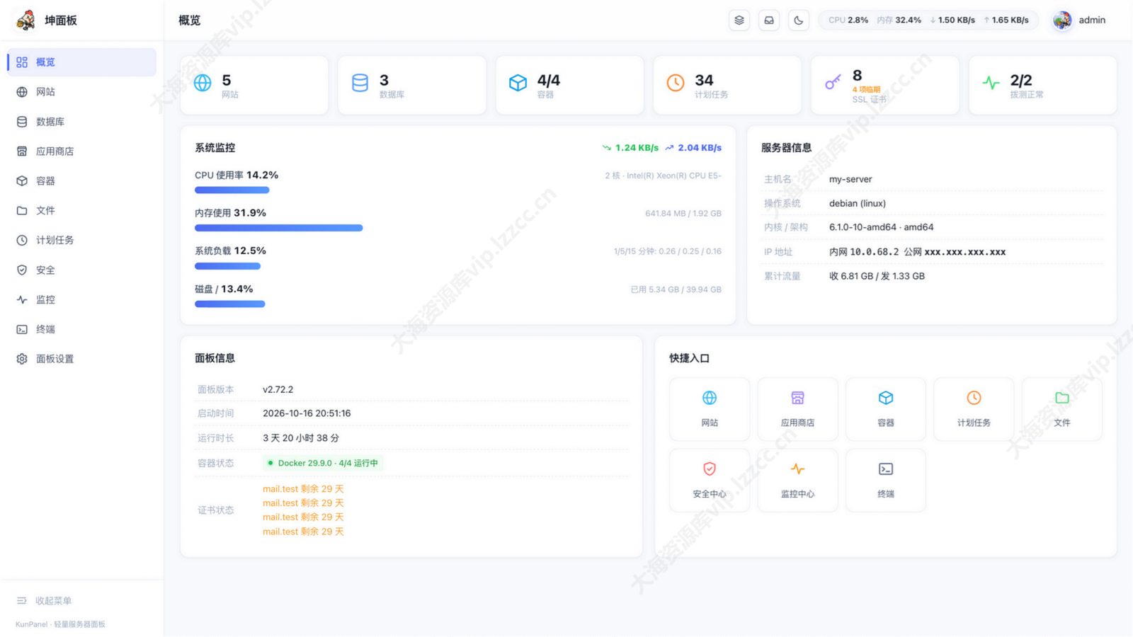Click the CPU 2.8% header stat
This screenshot has width=1133, height=637.
point(848,21)
